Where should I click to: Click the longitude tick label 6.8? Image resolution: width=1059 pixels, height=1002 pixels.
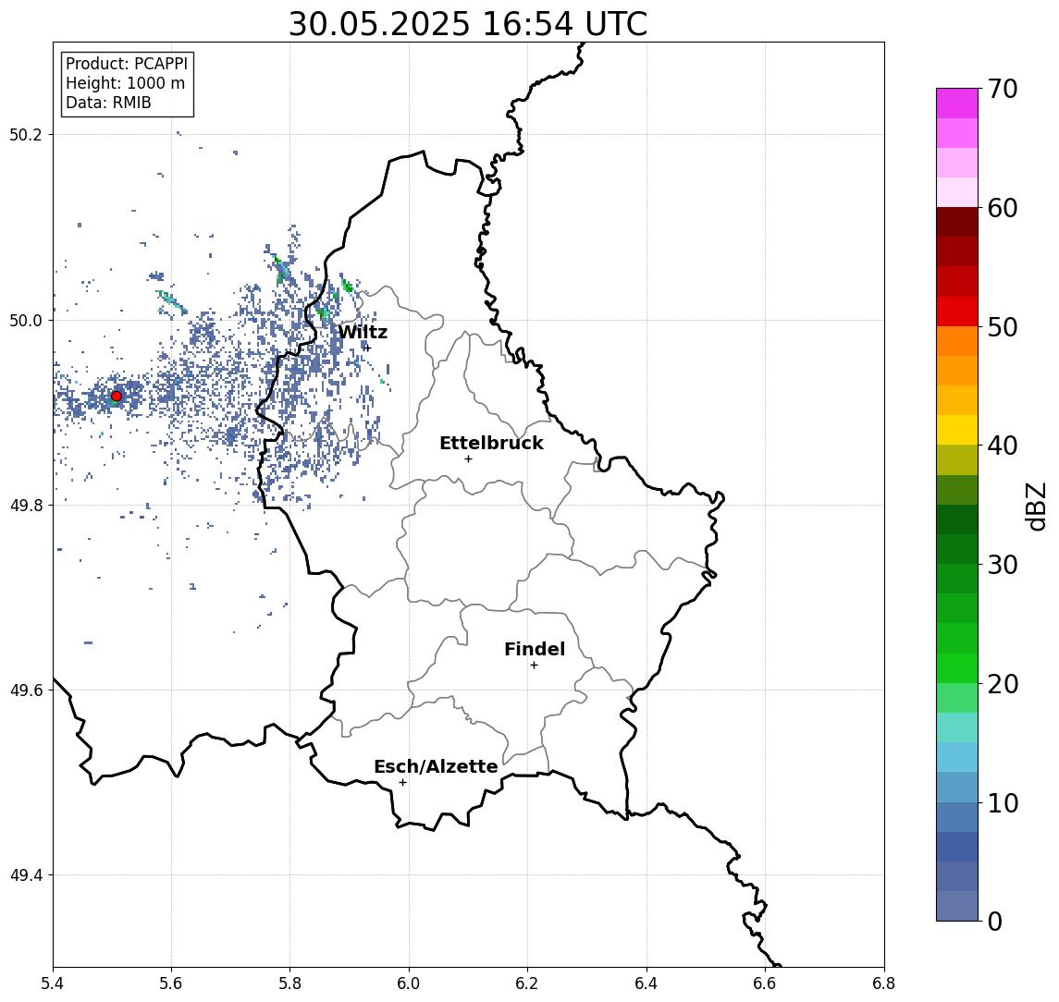click(x=883, y=984)
